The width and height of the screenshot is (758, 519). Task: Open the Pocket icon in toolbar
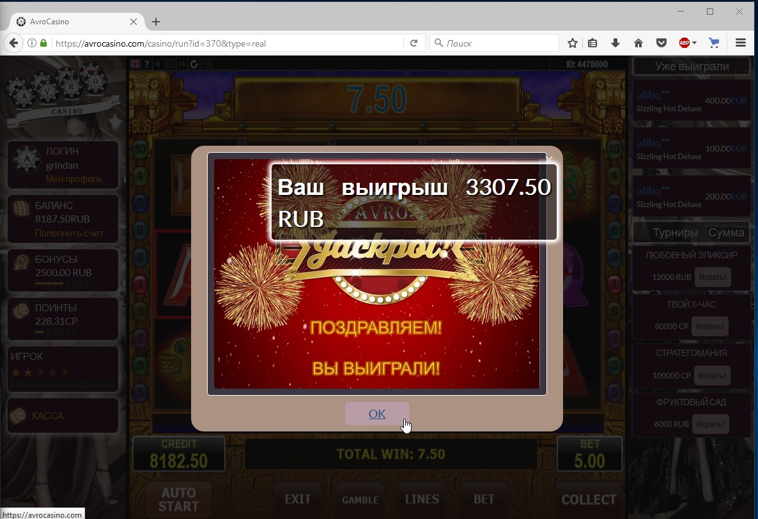[661, 43]
